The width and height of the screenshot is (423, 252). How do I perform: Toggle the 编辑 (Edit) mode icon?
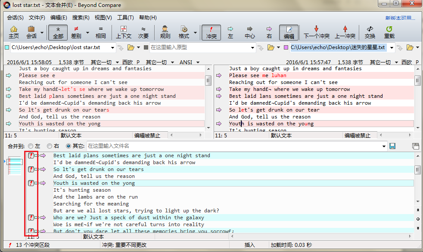289,32
